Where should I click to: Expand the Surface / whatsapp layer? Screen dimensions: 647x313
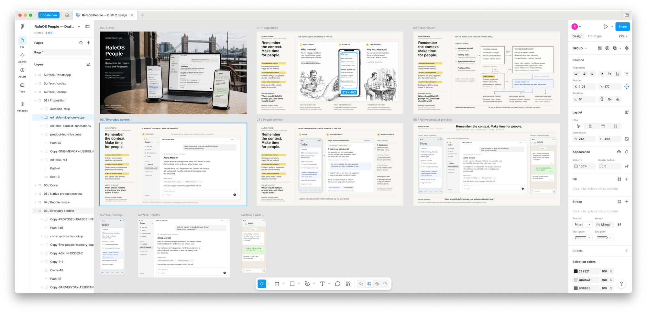point(35,75)
